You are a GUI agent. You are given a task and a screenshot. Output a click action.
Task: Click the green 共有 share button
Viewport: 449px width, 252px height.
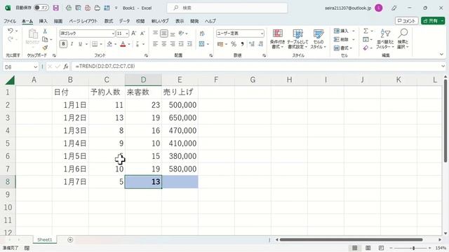pyautogui.click(x=433, y=21)
